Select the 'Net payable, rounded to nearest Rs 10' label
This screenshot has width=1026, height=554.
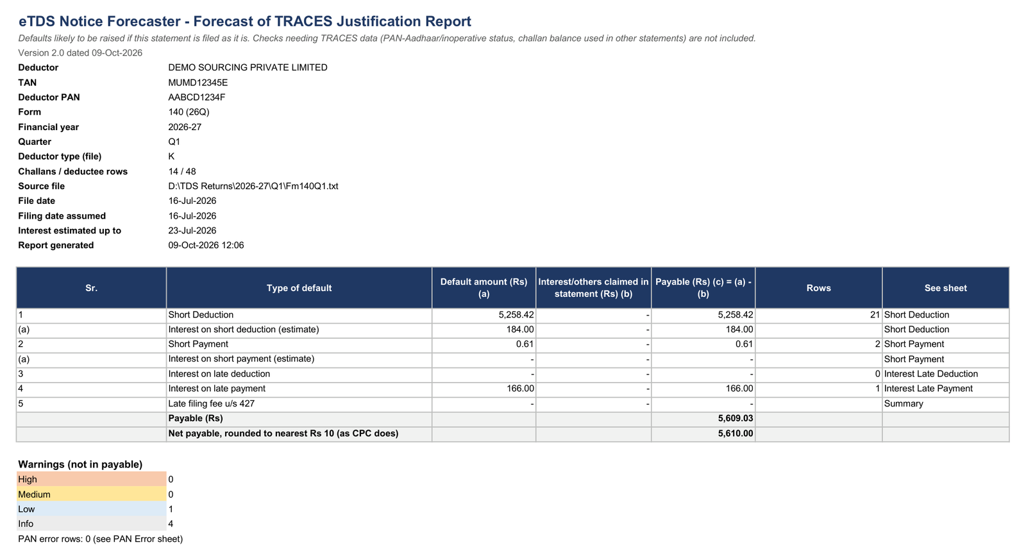tap(299, 433)
